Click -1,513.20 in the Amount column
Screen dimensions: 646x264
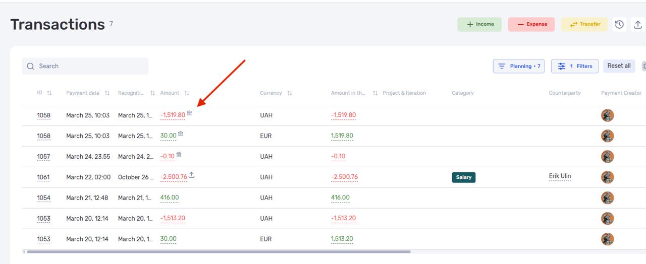(173, 219)
